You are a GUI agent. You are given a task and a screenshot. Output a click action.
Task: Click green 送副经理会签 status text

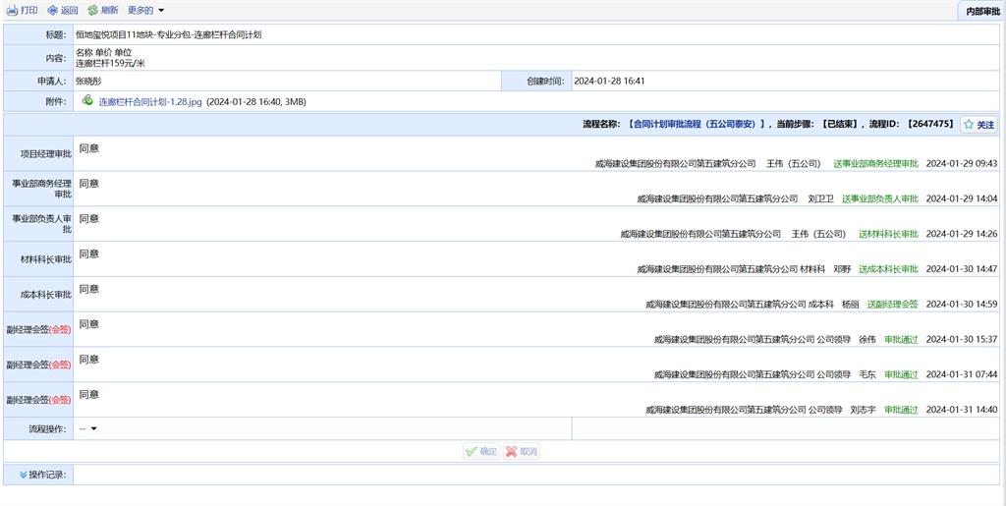891,305
